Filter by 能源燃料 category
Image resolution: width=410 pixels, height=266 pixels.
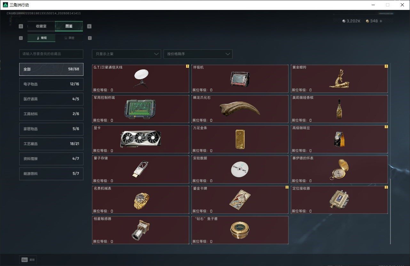(x=51, y=174)
